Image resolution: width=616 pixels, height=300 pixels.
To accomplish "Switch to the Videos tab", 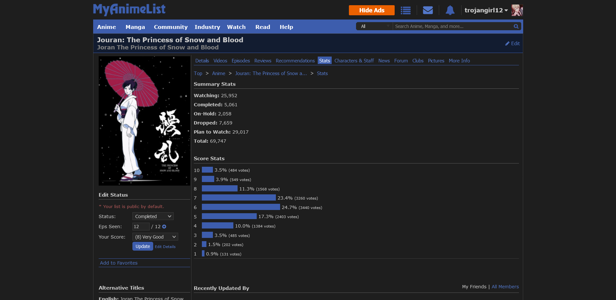I will pyautogui.click(x=220, y=61).
